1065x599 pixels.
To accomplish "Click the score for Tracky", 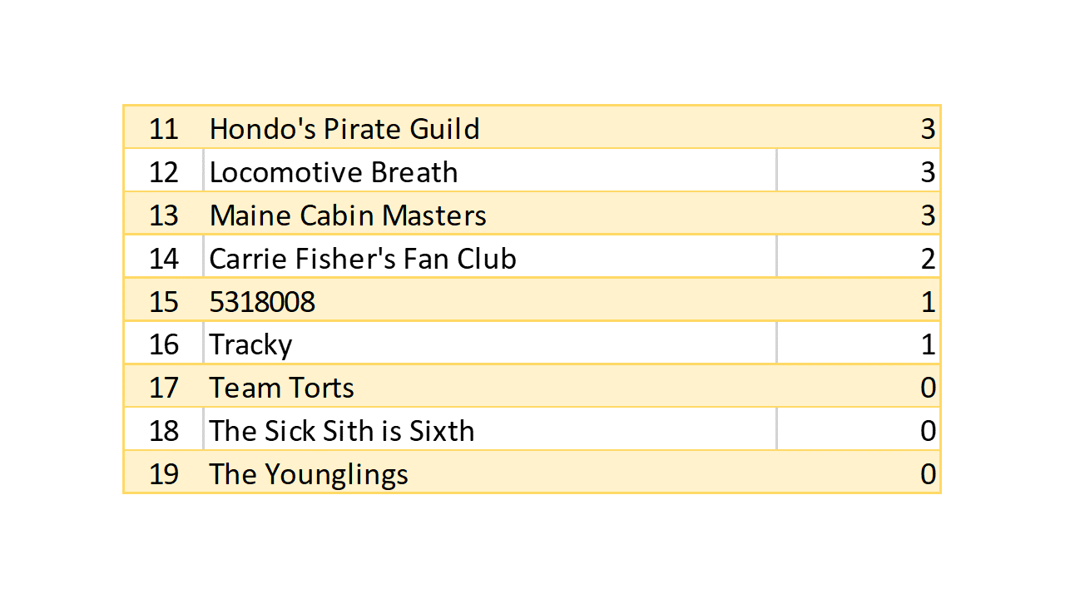I will click(928, 345).
